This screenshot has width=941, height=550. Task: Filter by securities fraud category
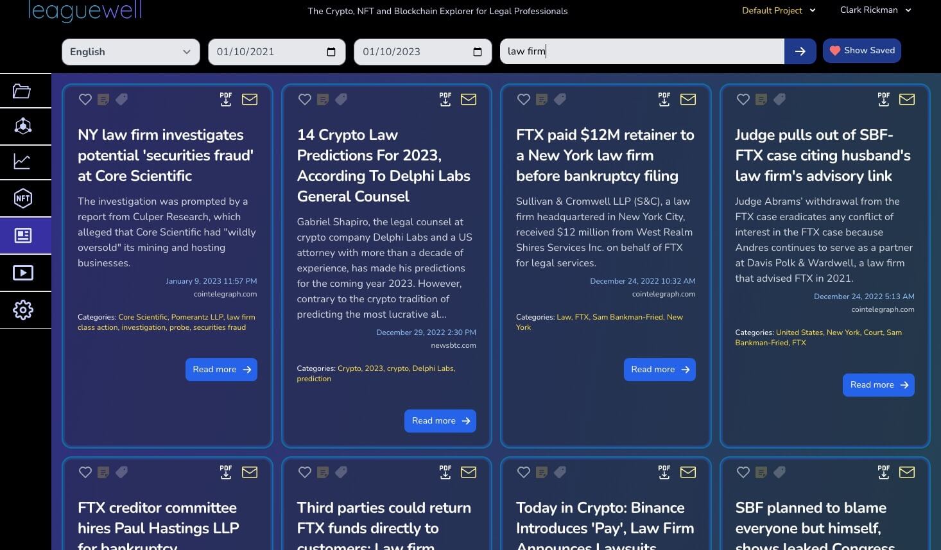coord(220,327)
